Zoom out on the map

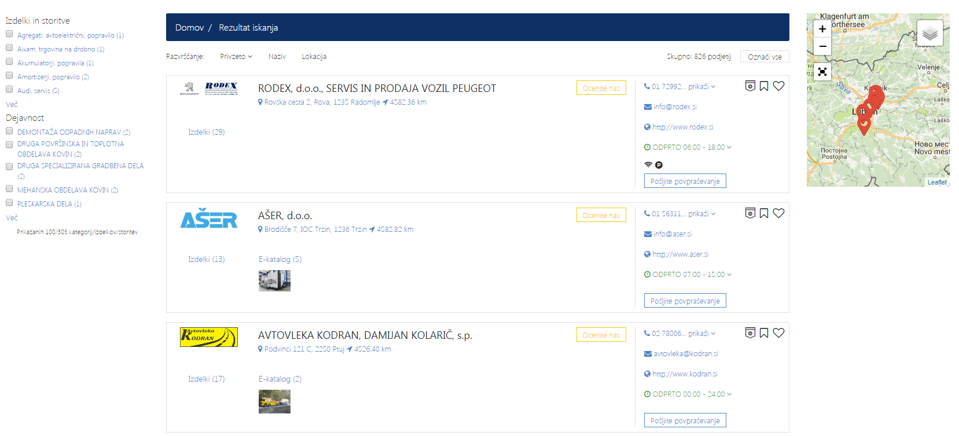coord(822,46)
